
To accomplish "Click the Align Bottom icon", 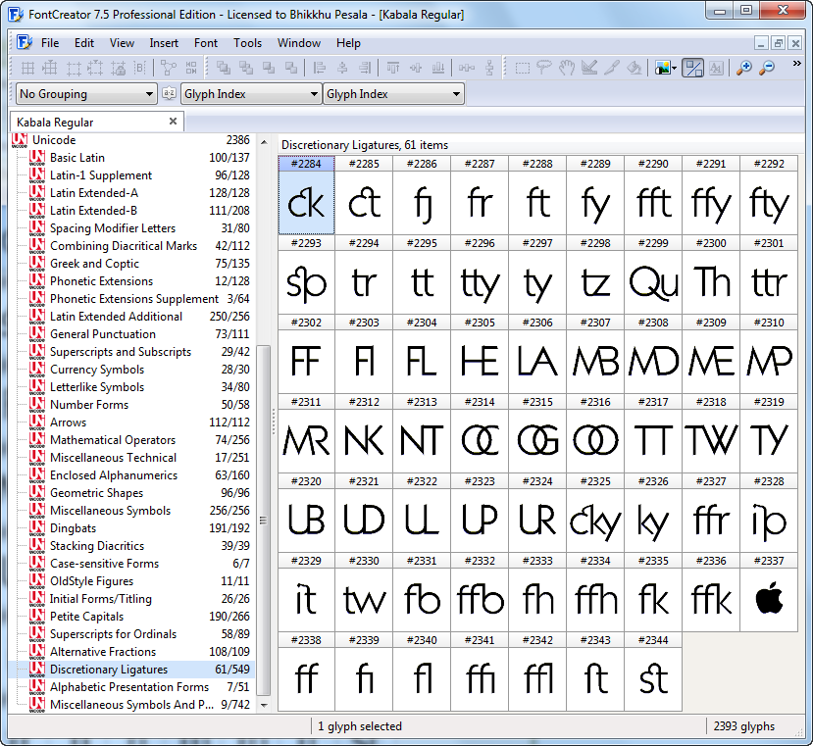I will click(438, 68).
